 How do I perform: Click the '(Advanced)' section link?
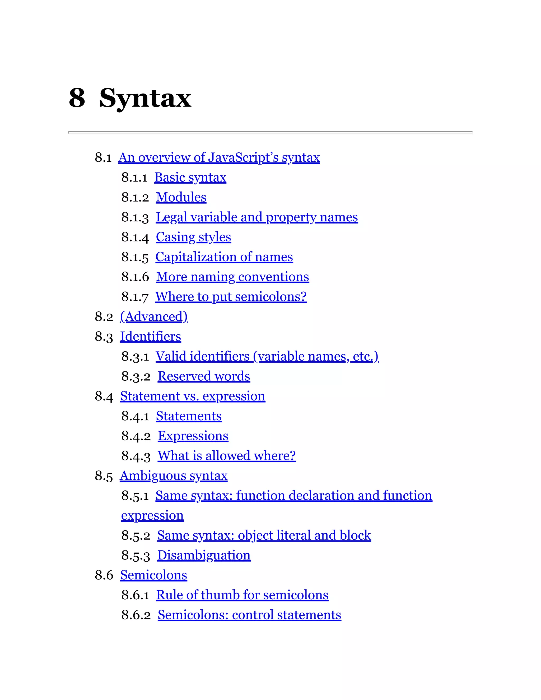154,316
